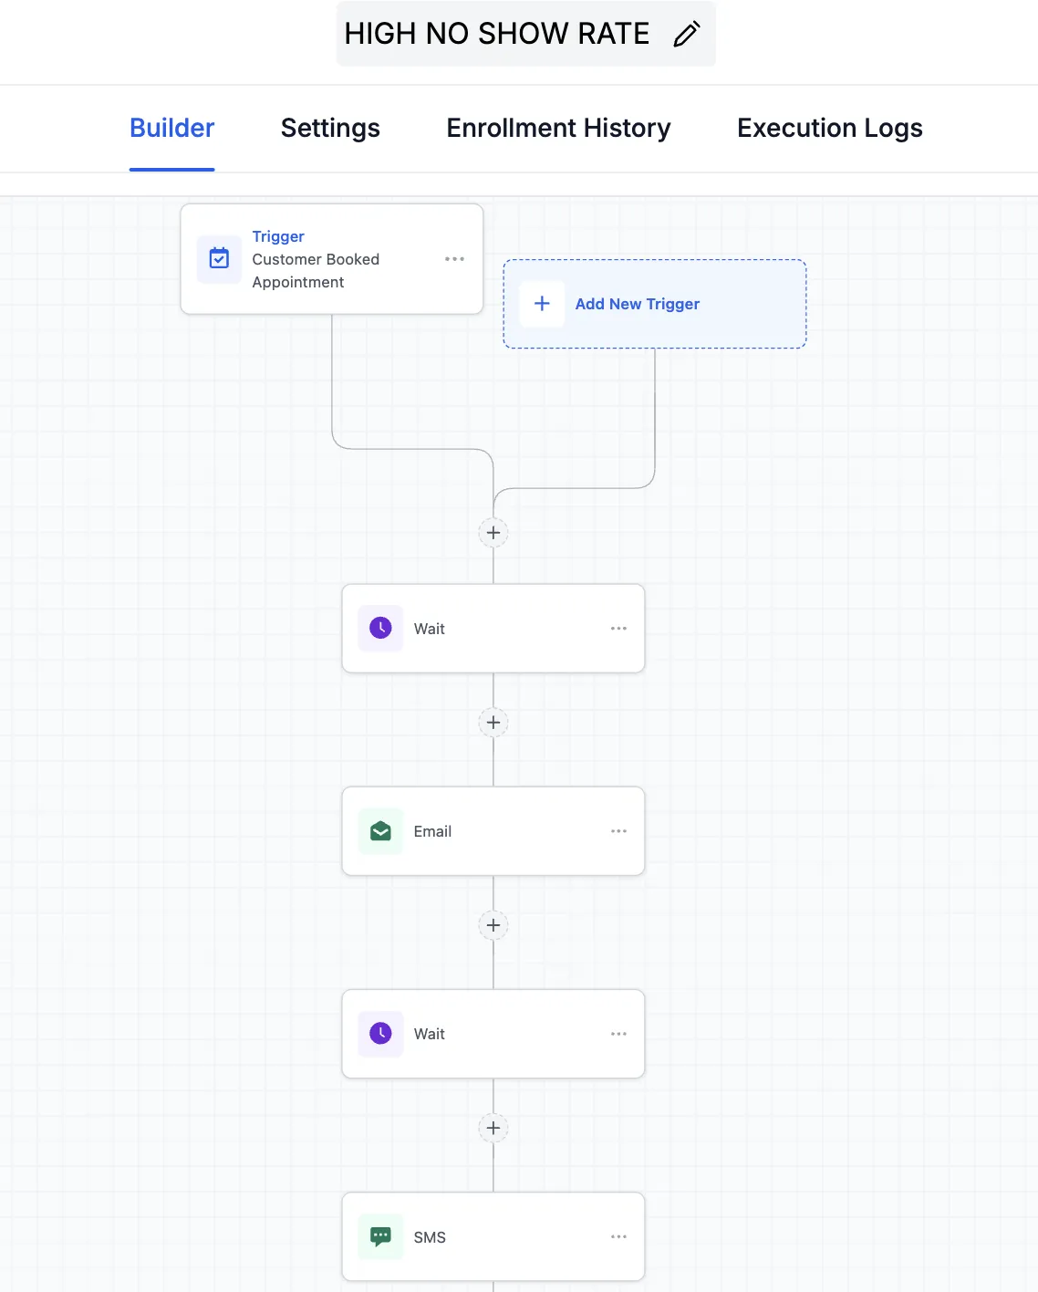Click the Add New Trigger button
Screen dimensions: 1038x1292
(x=637, y=304)
